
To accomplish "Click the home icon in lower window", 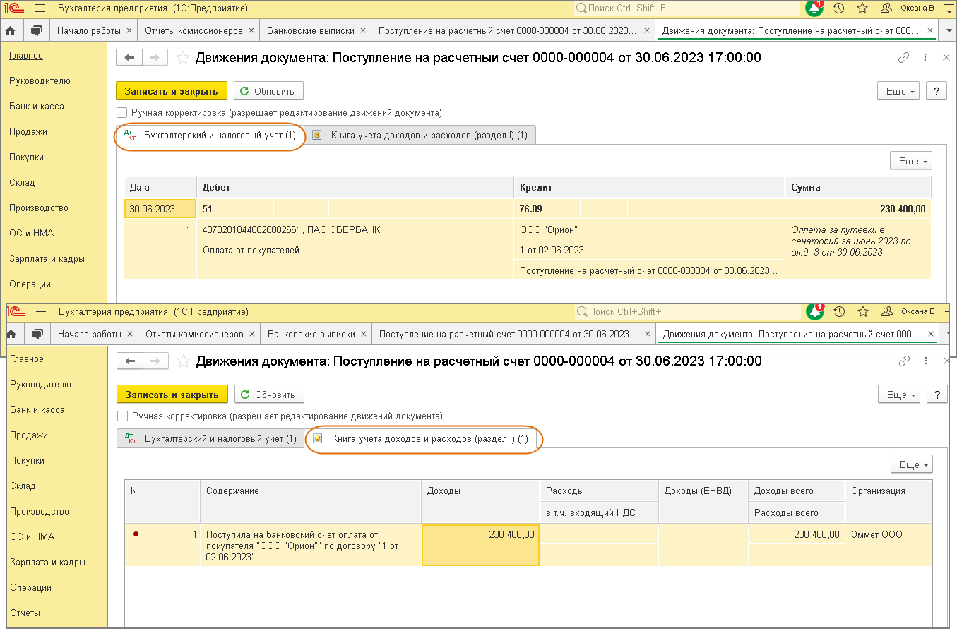I will point(11,334).
